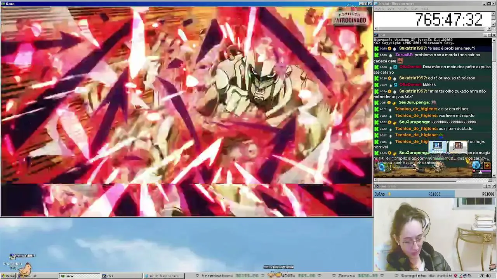This screenshot has width=497, height=279.
Task: Click the scroll up arrow in Notepad
Action: [x=494, y=13]
